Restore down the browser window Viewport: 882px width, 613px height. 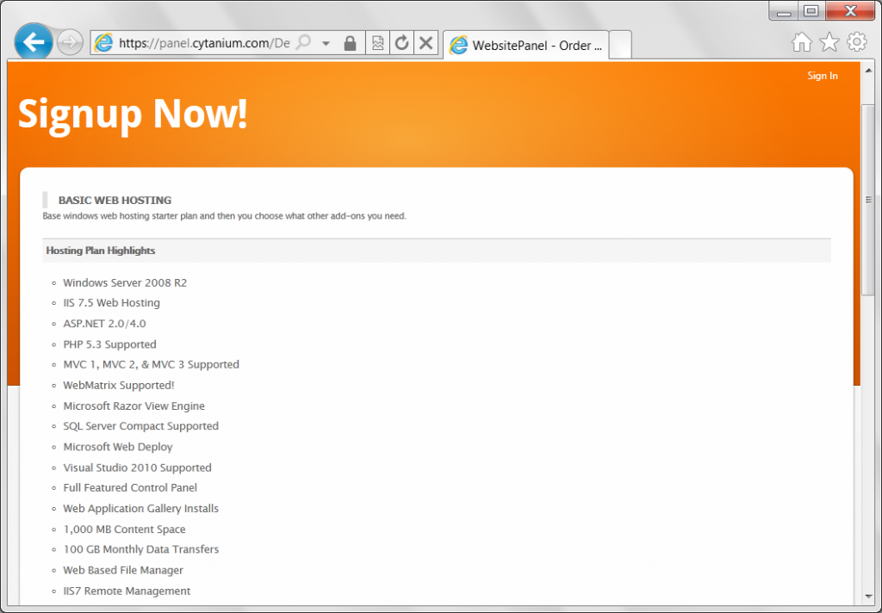coord(811,10)
